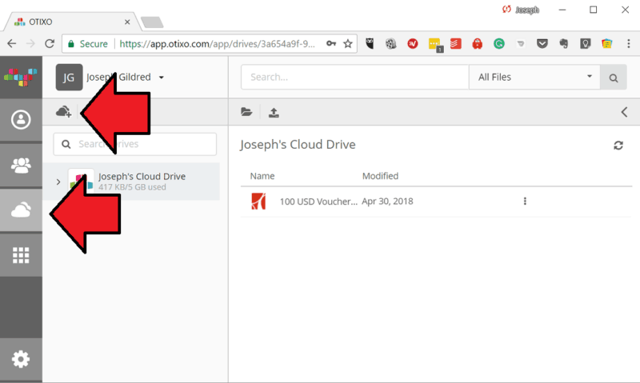Image resolution: width=640 pixels, height=383 pixels.
Task: Reload the page with refresh button
Action: coord(50,44)
